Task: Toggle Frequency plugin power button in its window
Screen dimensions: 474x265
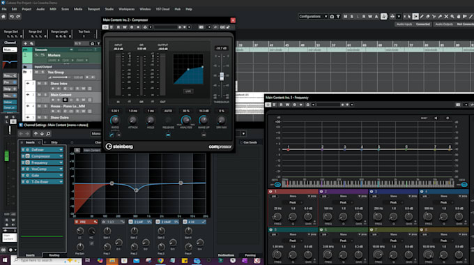Action: [x=268, y=105]
